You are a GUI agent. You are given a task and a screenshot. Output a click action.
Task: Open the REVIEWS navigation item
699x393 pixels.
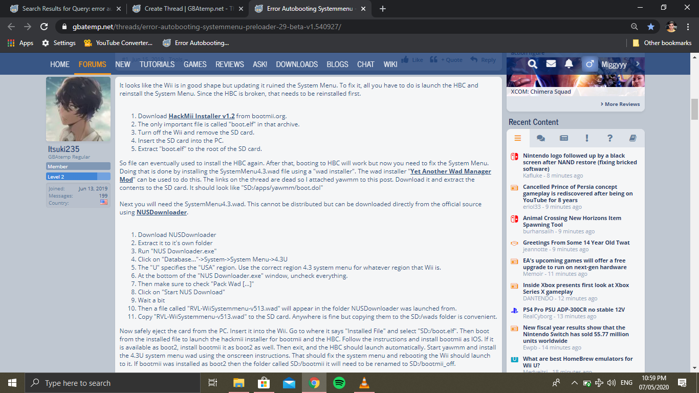click(230, 64)
